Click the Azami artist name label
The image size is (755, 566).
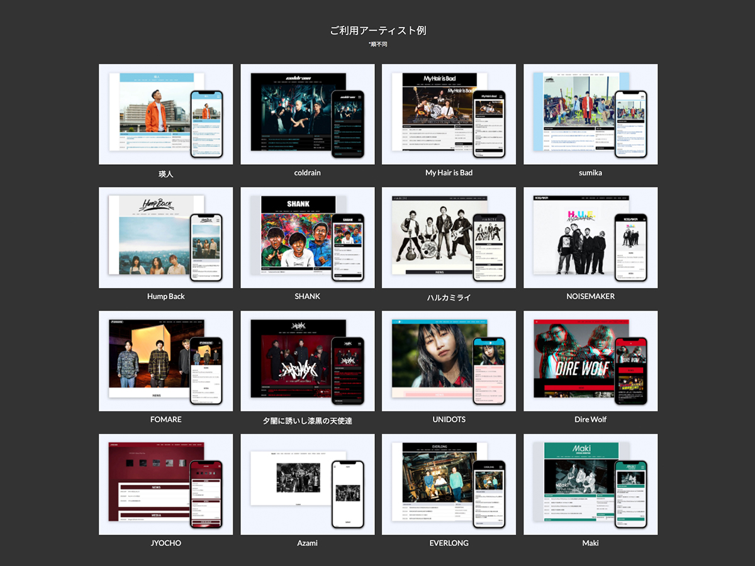[x=308, y=543]
